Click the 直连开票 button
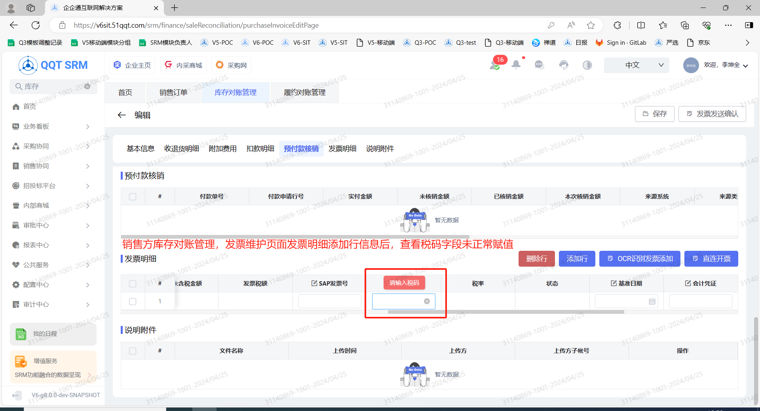This screenshot has width=760, height=411. [711, 259]
